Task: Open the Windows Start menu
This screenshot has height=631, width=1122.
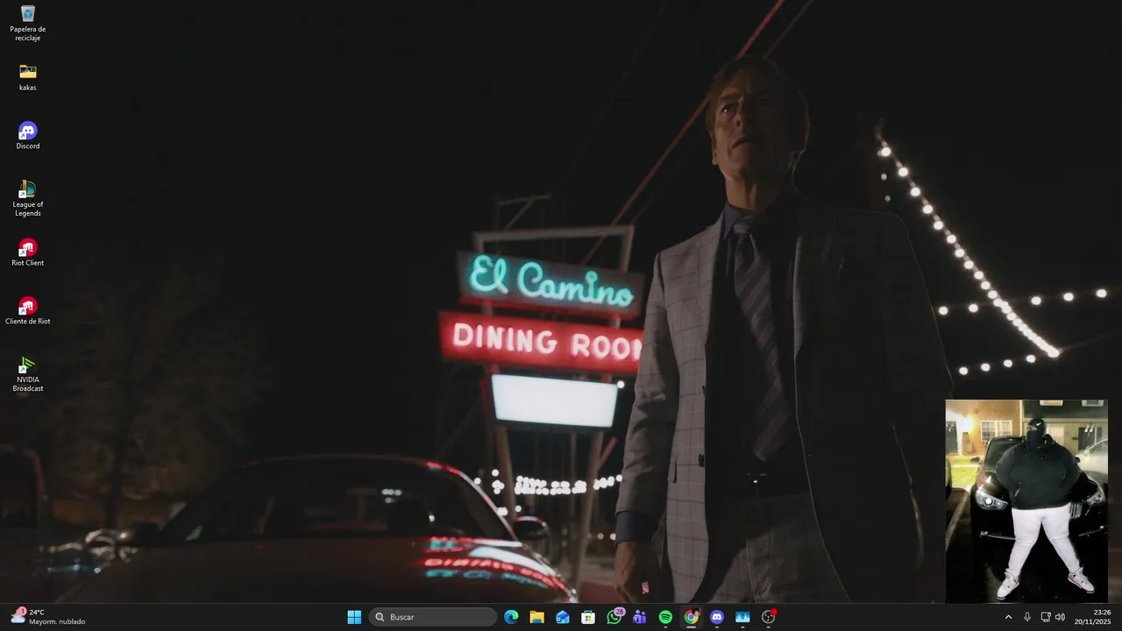Action: point(354,617)
